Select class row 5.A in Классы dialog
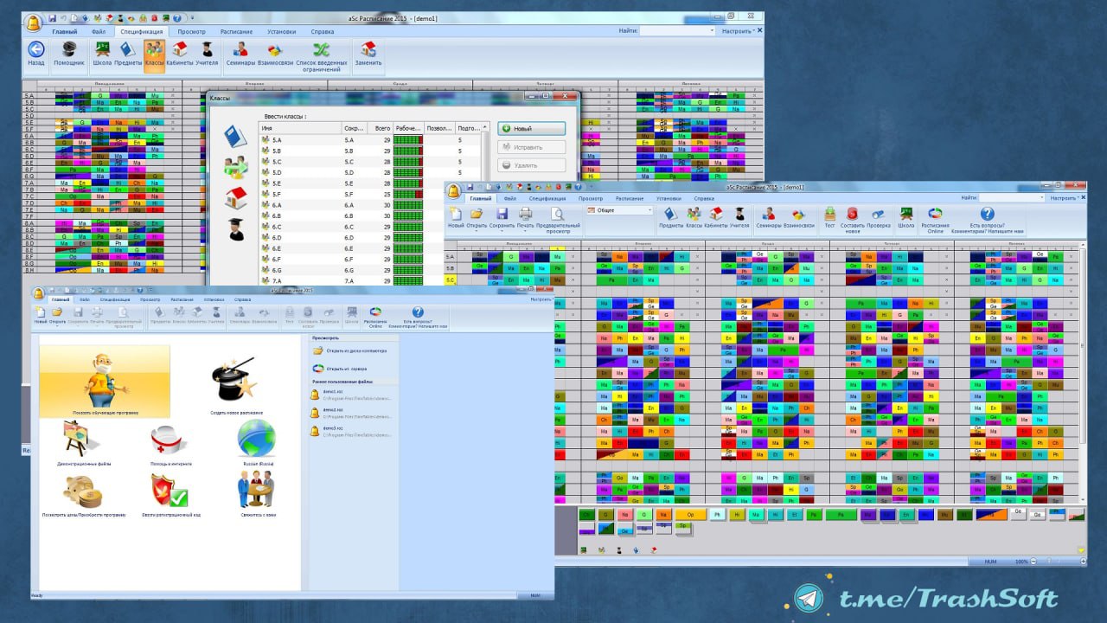 (369, 139)
